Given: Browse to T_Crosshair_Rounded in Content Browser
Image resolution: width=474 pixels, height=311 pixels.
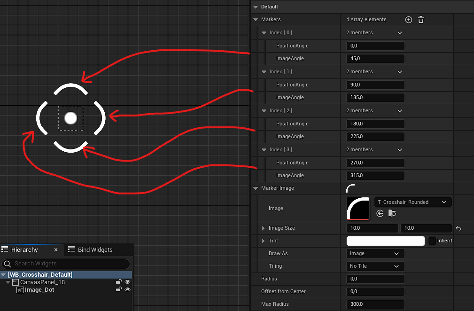Looking at the screenshot, I should (392, 213).
